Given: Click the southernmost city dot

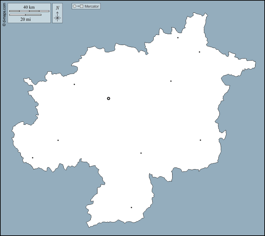Looking at the screenshot, I should [x=131, y=208].
